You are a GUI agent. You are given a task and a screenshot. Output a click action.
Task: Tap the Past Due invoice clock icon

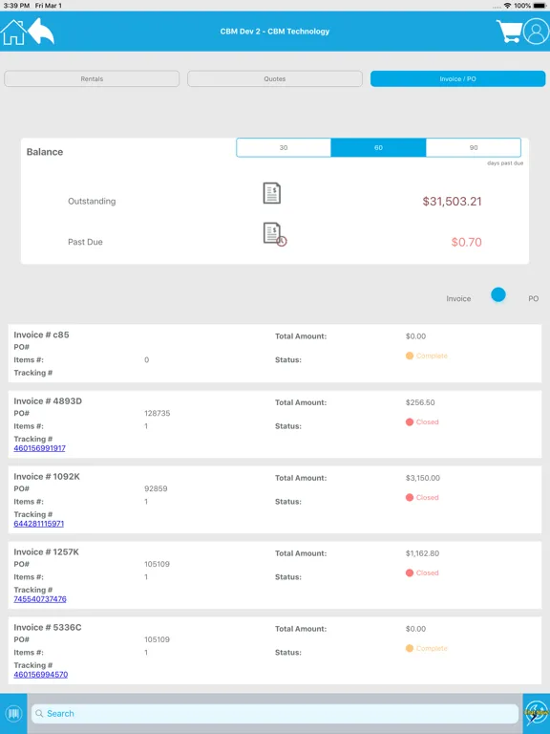pyautogui.click(x=275, y=234)
